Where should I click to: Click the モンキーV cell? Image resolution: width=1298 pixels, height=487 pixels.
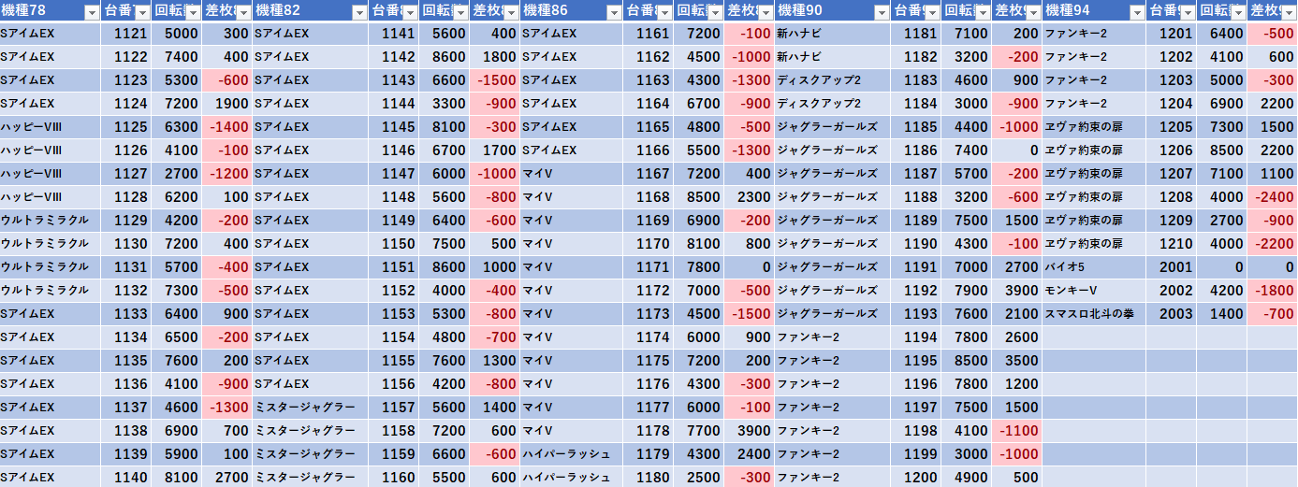(1094, 291)
